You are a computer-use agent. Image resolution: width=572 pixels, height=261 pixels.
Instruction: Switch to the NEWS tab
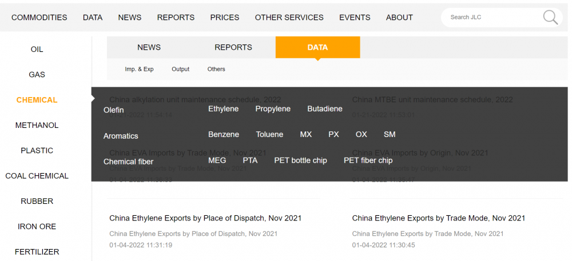tap(149, 47)
